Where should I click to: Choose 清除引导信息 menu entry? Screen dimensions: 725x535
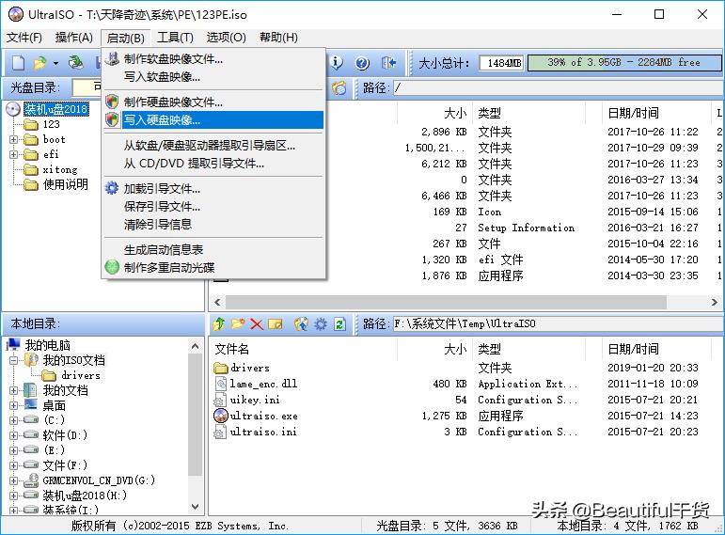click(x=213, y=225)
